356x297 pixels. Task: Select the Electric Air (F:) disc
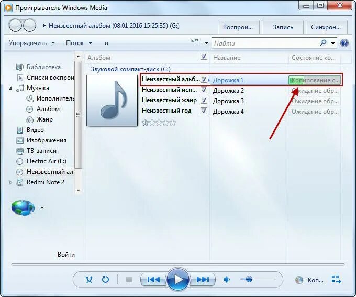coord(41,161)
